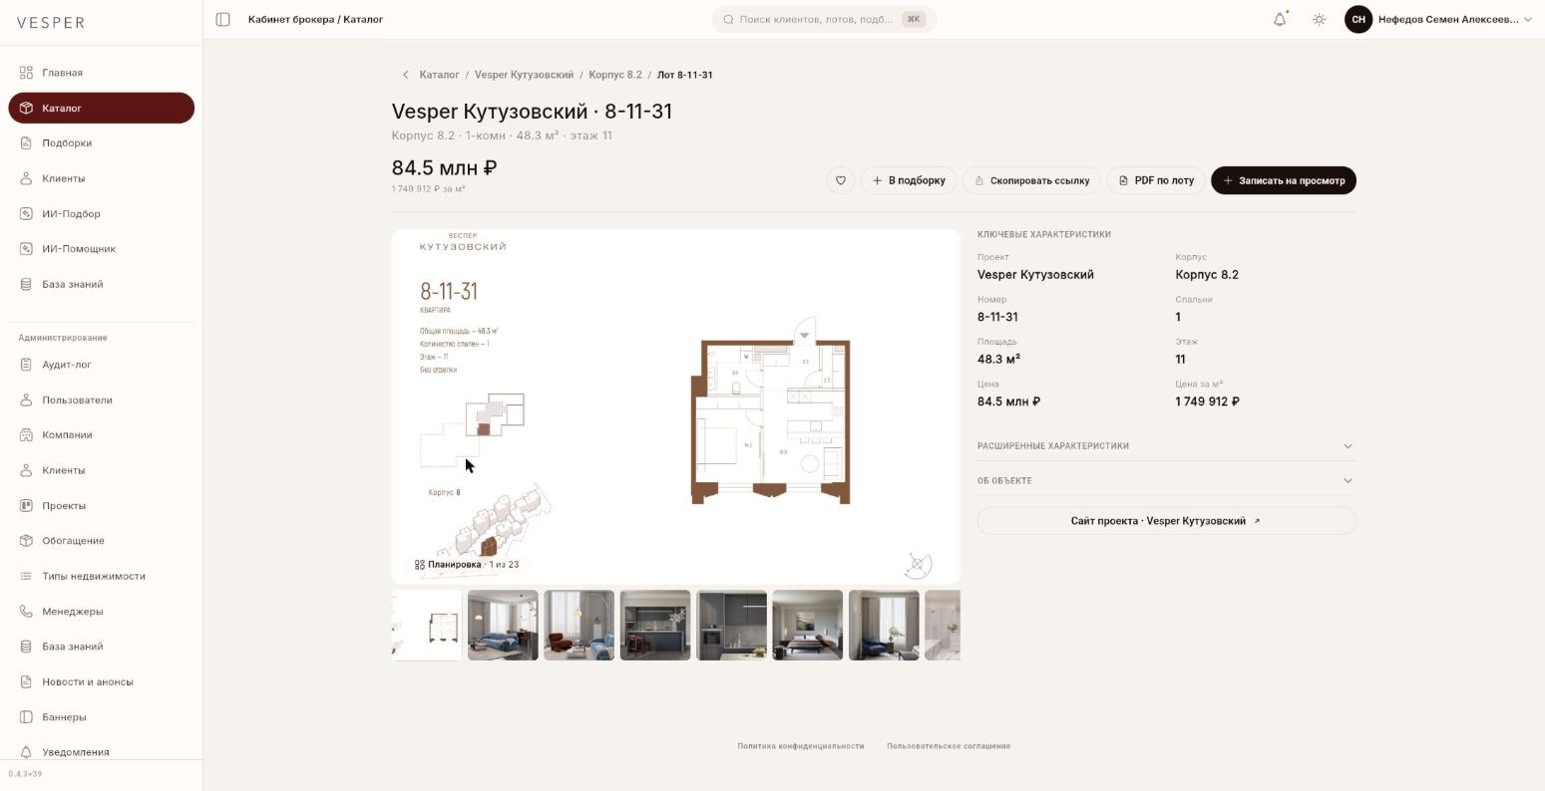The height and width of the screenshot is (791, 1545).
Task: Click the price 84.5 млн ₽ heading
Action: [x=445, y=168]
